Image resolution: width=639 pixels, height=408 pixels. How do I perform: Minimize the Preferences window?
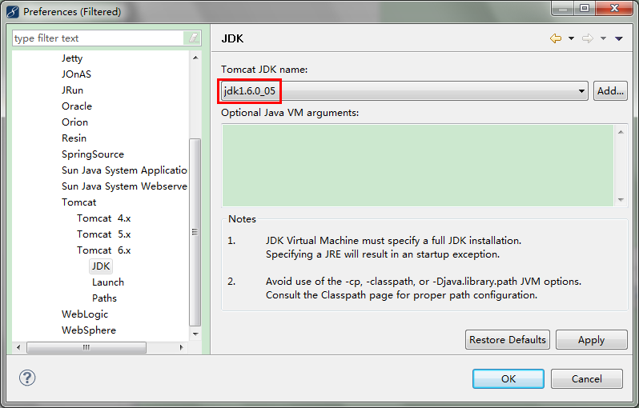[563, 8]
